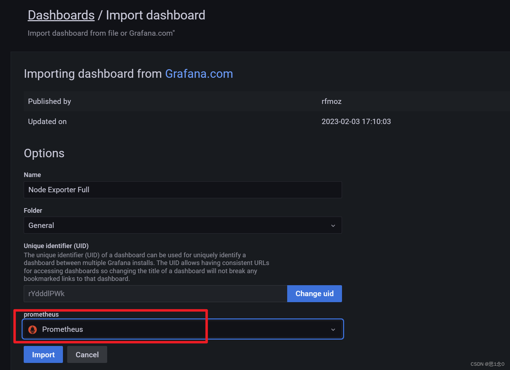Open the Grafana.com link in heading

(x=199, y=74)
